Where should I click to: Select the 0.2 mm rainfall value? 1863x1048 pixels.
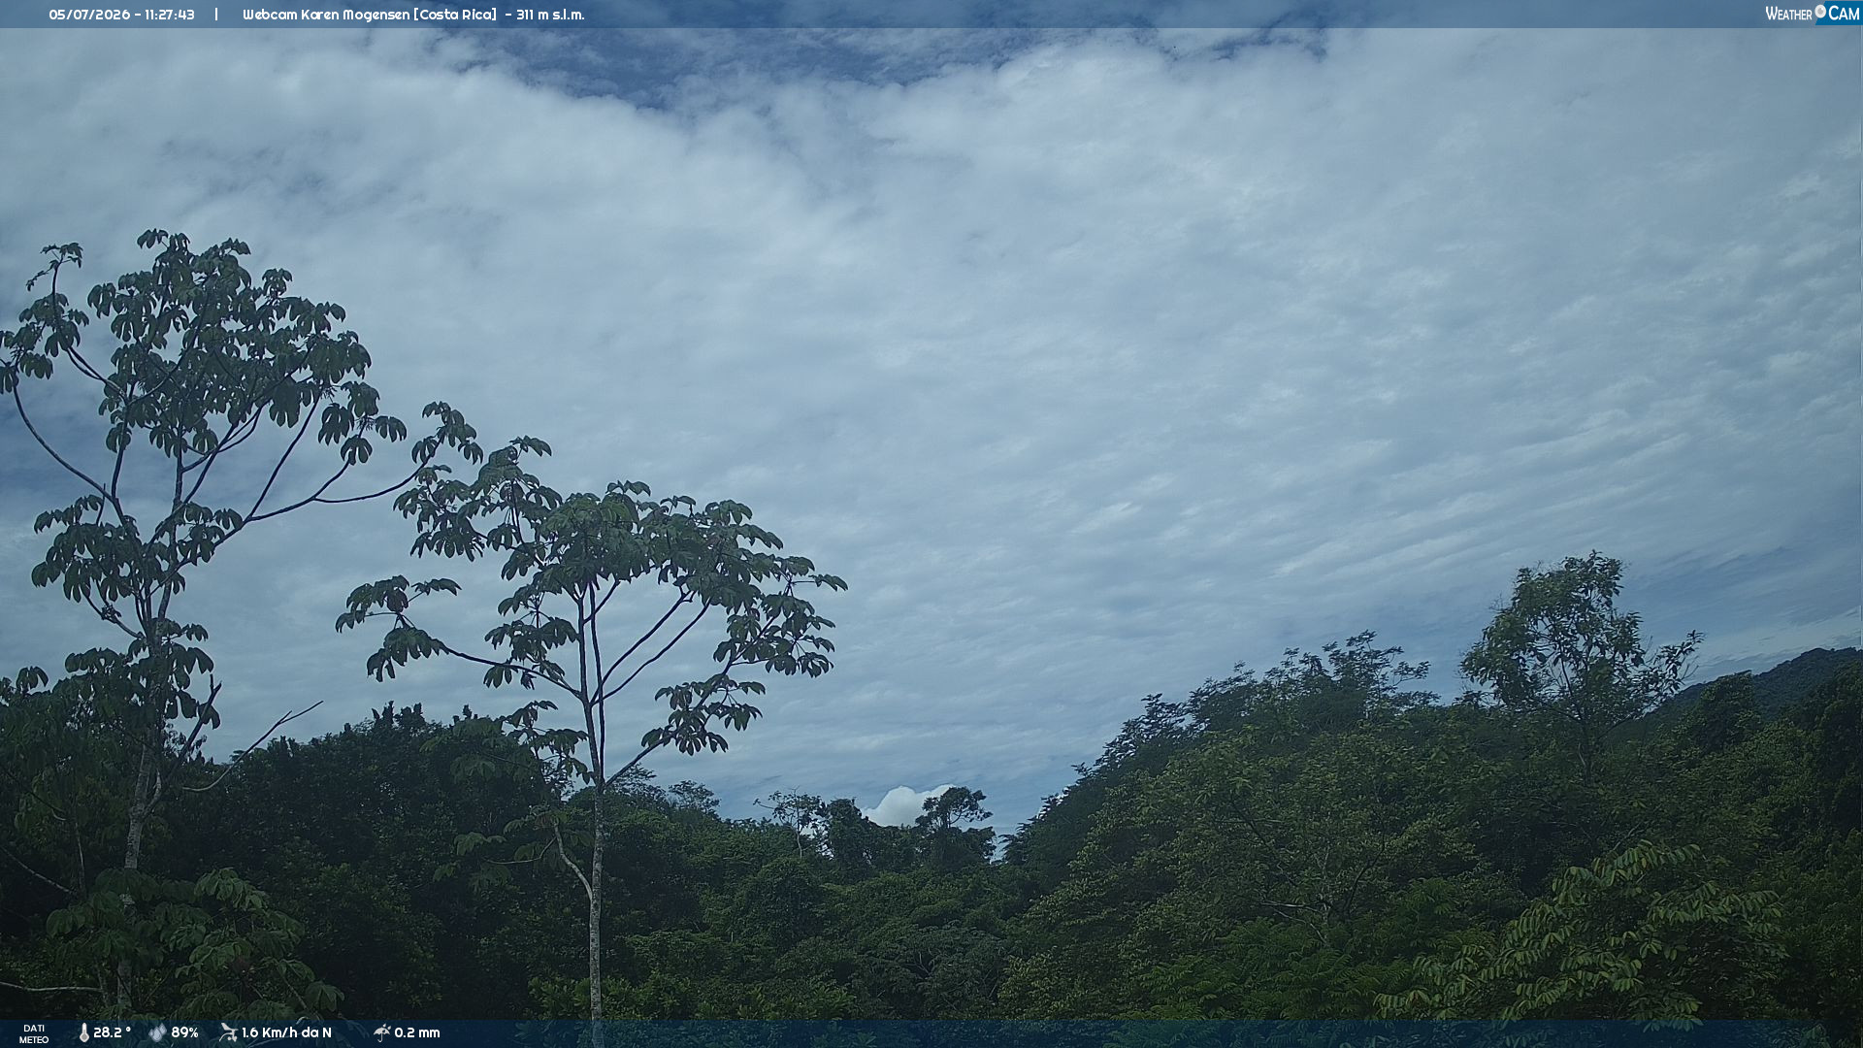point(417,1033)
